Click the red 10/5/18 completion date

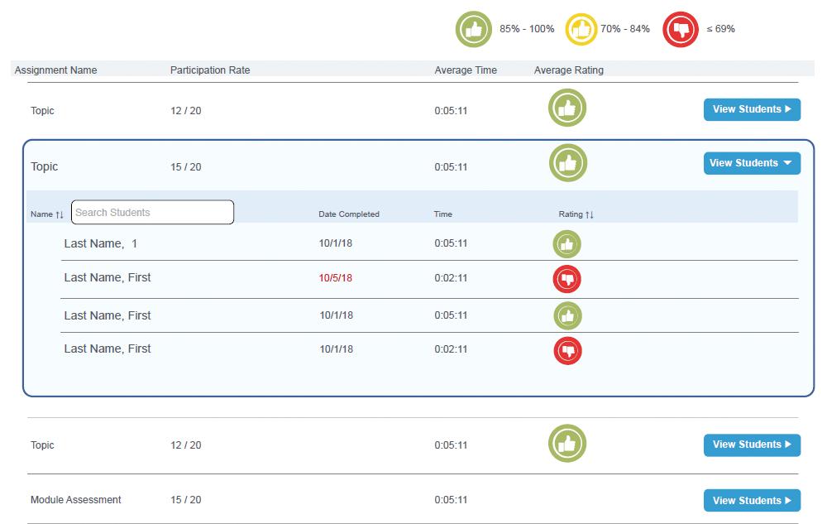(x=336, y=278)
